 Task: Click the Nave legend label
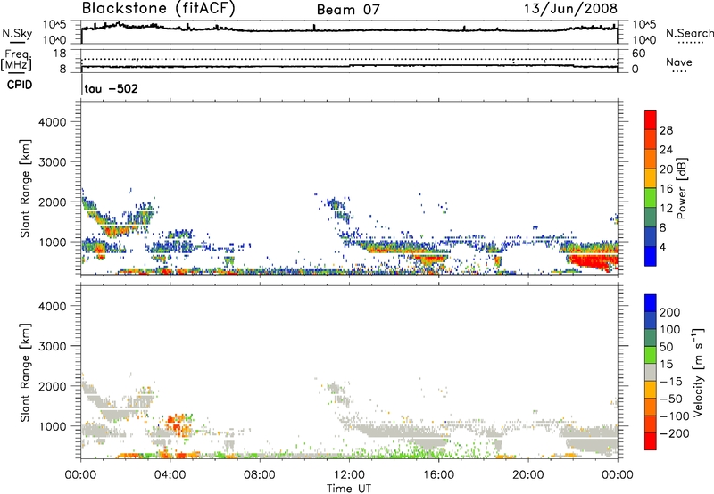pos(679,62)
